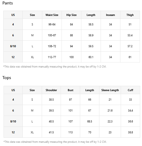Select the Waist Size column header
This screenshot has height=146, width=142.
pos(52,15)
